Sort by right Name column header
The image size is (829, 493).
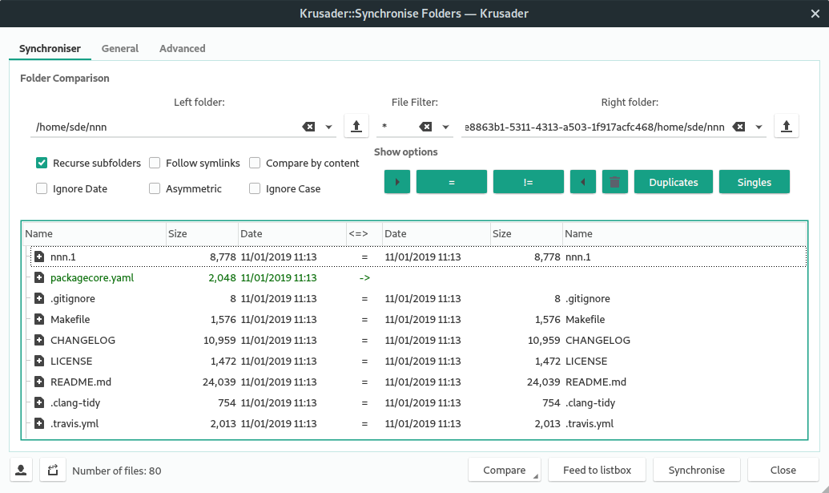click(x=684, y=234)
